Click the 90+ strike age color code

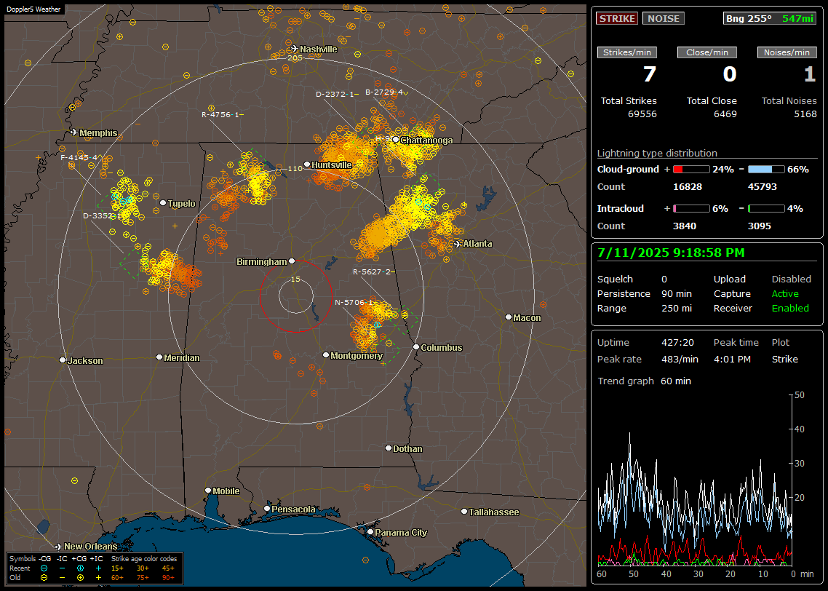coord(168,578)
